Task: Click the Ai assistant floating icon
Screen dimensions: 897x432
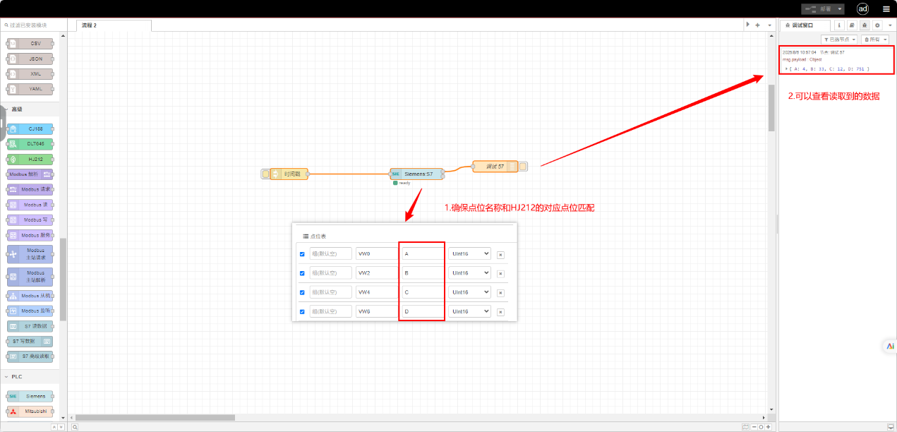Action: pos(890,346)
